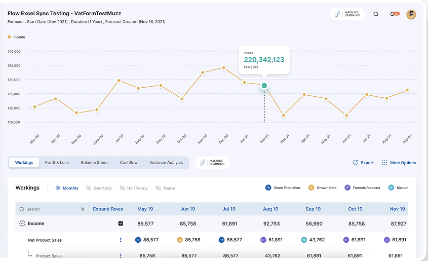Click the Growth Rate legend icon
Image resolution: width=428 pixels, height=261 pixels.
point(311,188)
